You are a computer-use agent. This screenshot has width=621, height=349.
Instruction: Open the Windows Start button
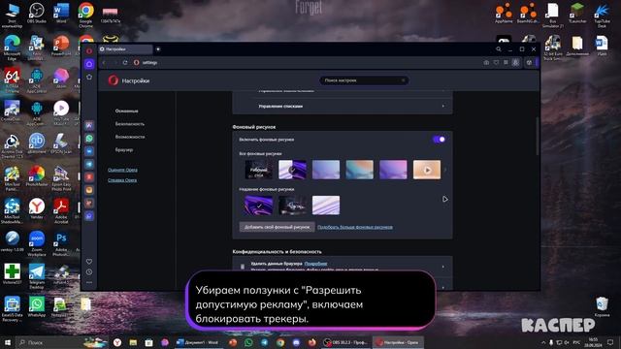[x=7, y=342]
